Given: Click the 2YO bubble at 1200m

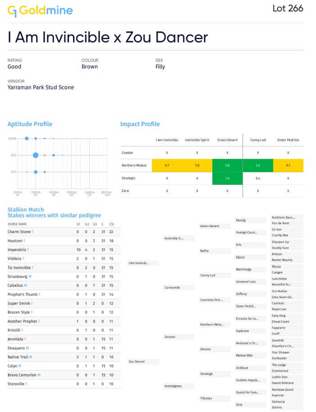Looking at the screenshot, I should (36, 172).
